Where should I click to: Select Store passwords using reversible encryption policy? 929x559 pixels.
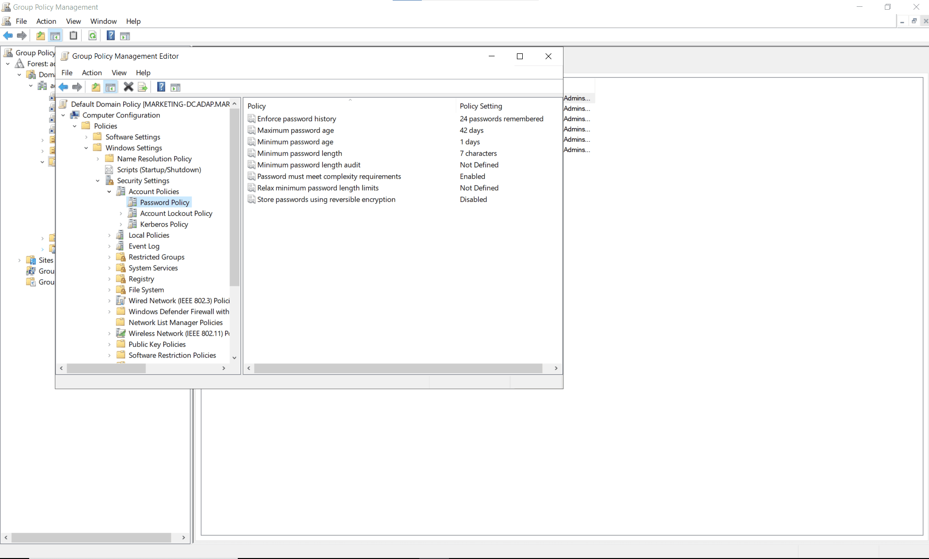coord(326,199)
